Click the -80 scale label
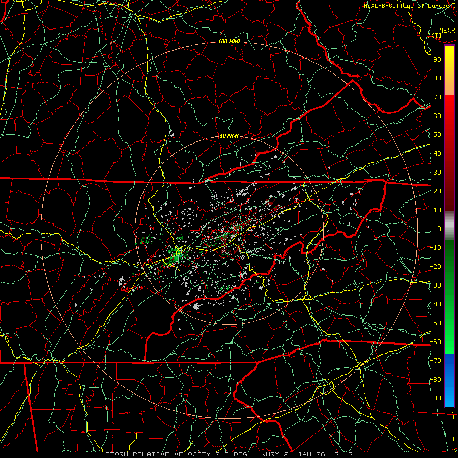 [435, 380]
